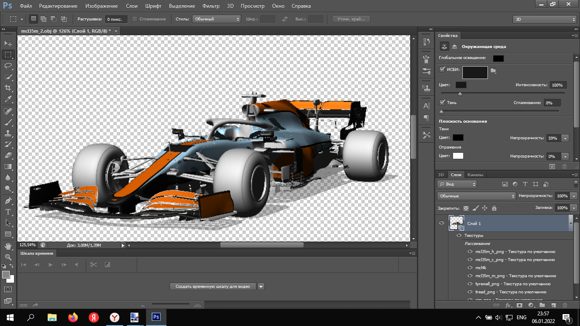Toggle Quick Mask mode
Viewport: 580px width, 326px height.
tap(8, 289)
